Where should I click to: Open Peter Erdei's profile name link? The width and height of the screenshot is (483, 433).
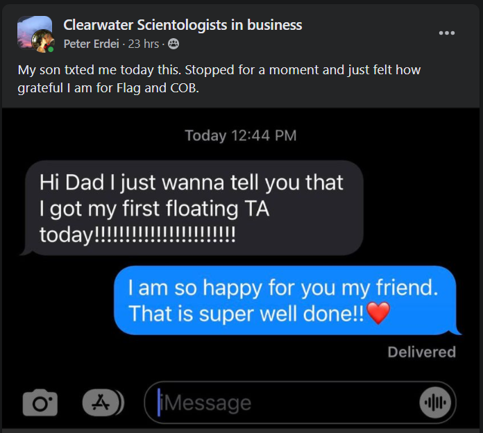(x=92, y=44)
